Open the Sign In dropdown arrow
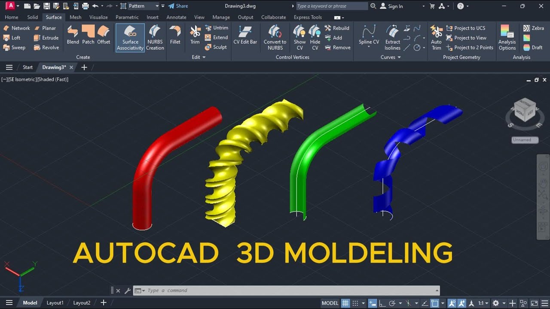This screenshot has height=309, width=550. coord(423,6)
